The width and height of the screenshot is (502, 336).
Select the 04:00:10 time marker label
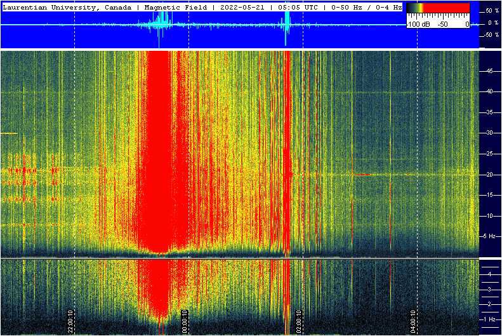pos(413,321)
